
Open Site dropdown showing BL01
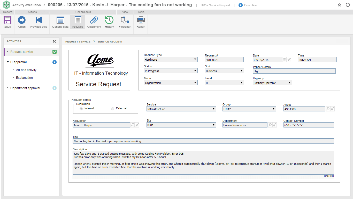[x=181, y=125]
